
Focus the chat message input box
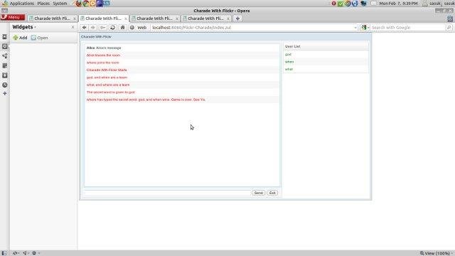click(167, 193)
